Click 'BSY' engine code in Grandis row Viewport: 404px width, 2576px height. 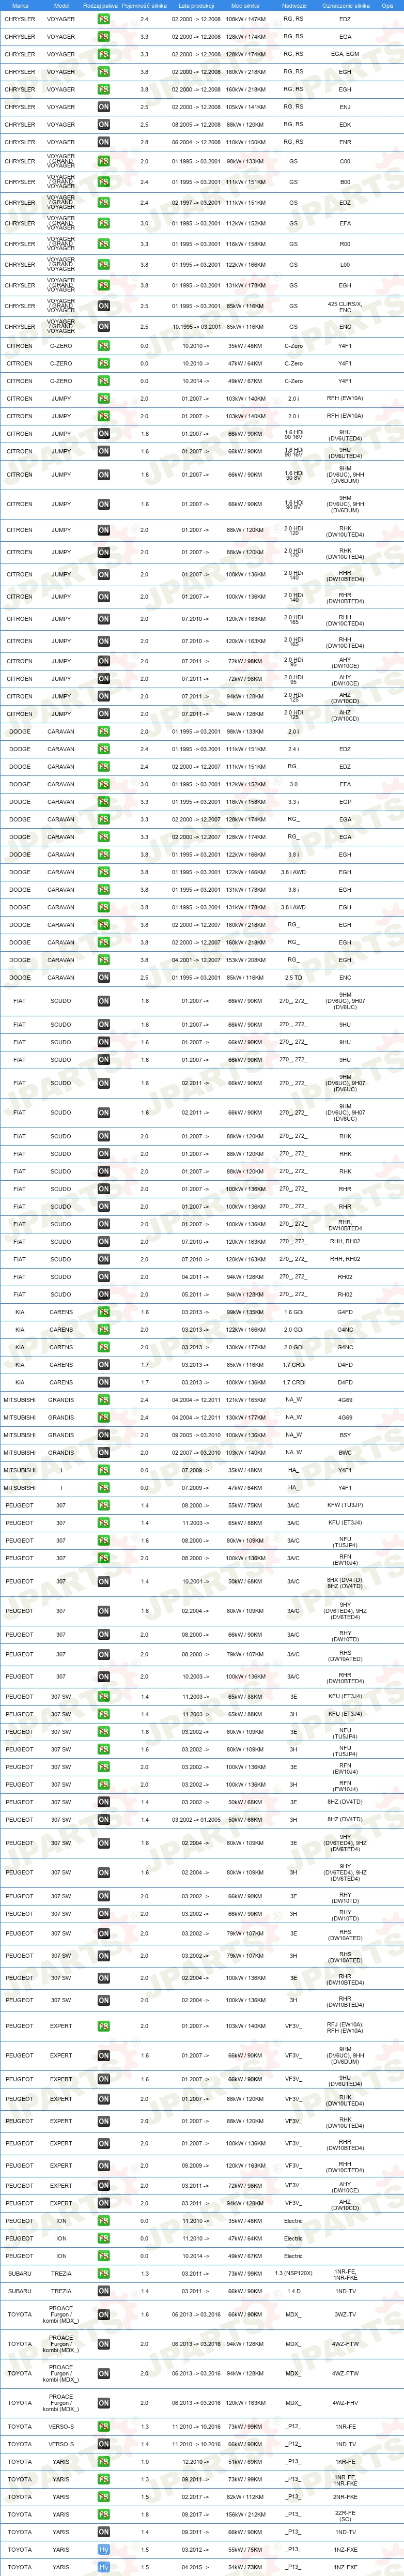pyautogui.click(x=345, y=1435)
